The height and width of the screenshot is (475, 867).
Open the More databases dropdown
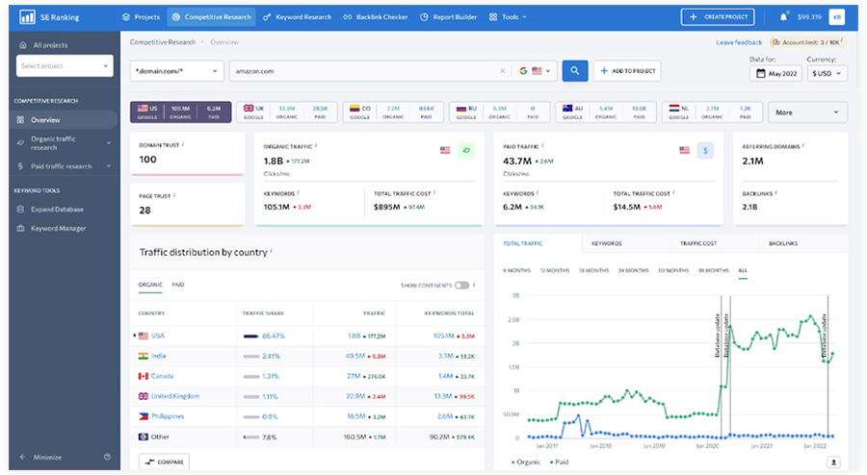tap(807, 112)
